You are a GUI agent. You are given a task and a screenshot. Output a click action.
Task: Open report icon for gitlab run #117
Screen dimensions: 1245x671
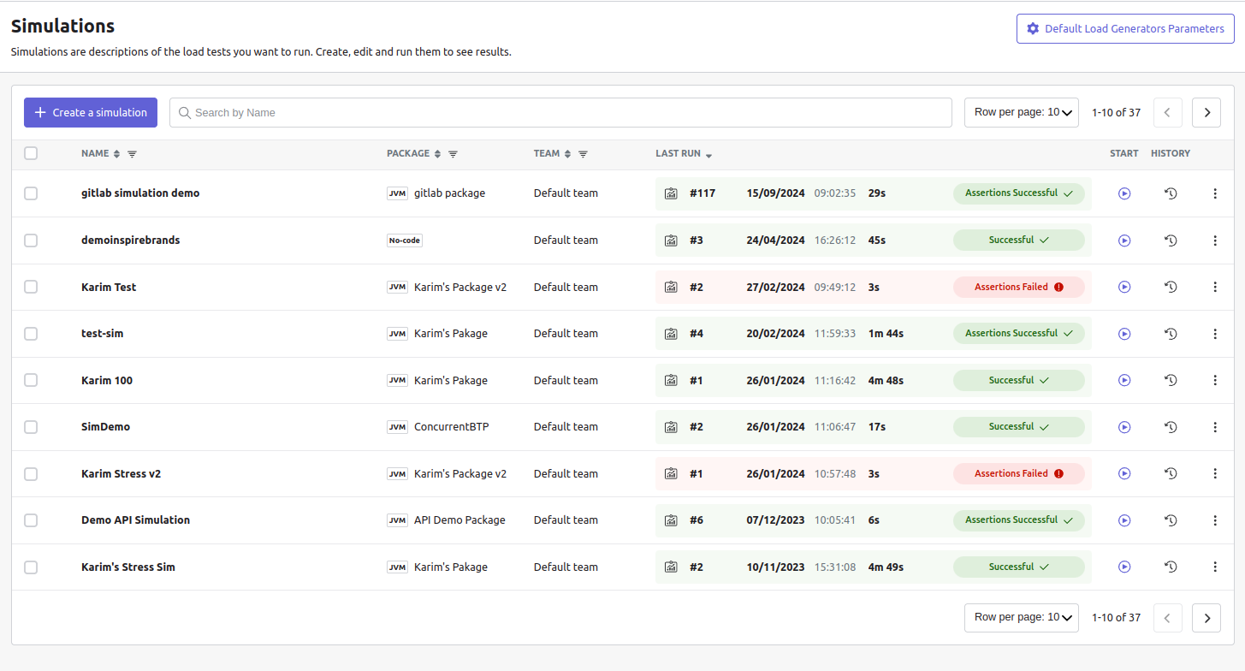[672, 193]
